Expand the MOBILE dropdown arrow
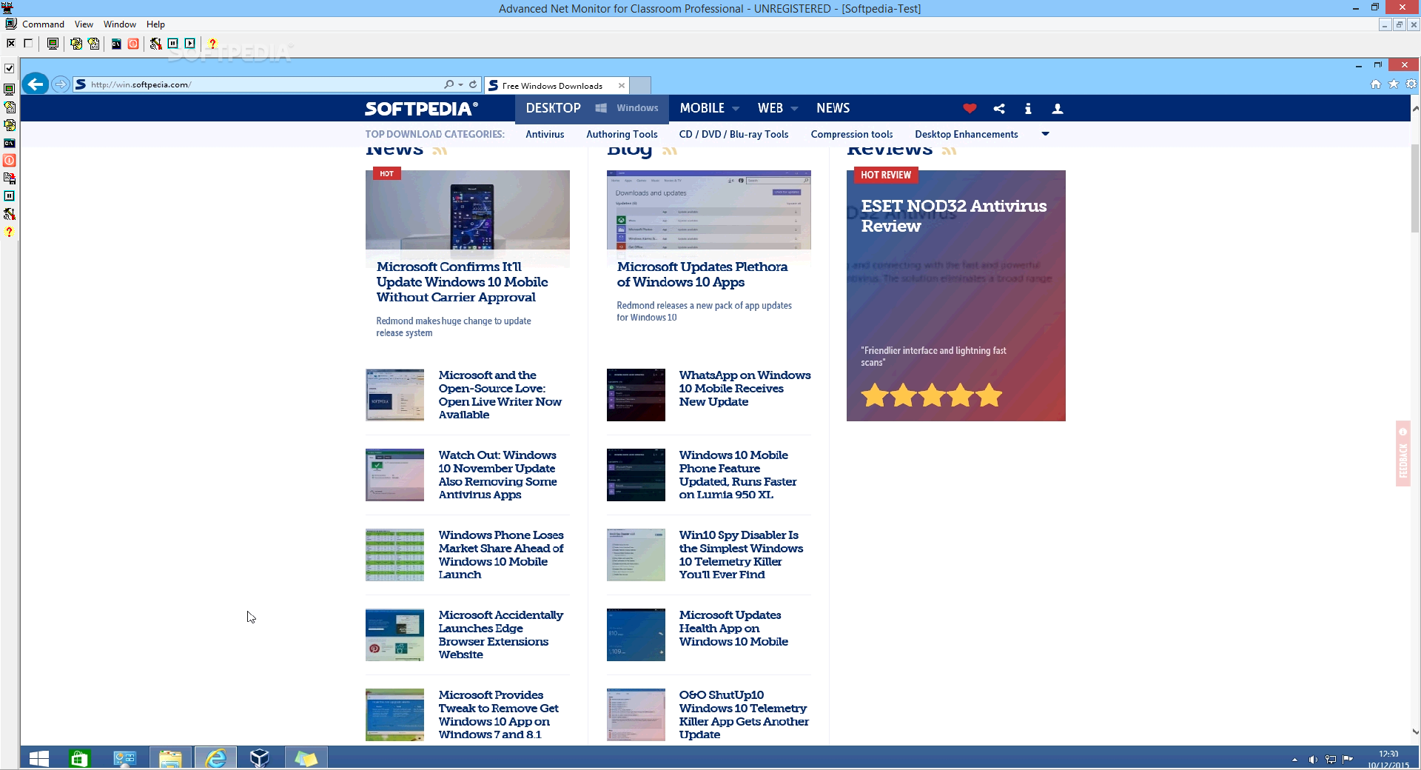Image resolution: width=1421 pixels, height=770 pixels. (x=736, y=109)
